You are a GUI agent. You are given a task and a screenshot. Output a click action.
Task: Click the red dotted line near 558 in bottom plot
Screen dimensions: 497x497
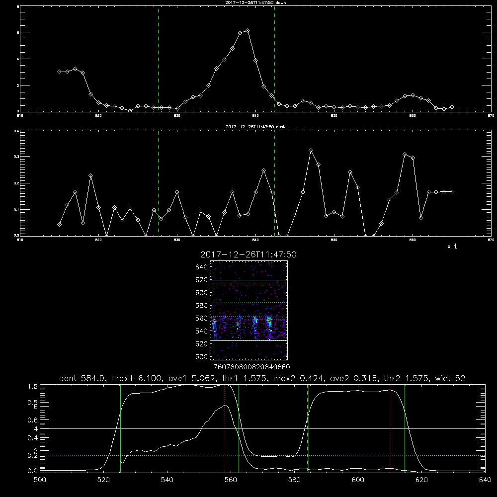(225, 428)
